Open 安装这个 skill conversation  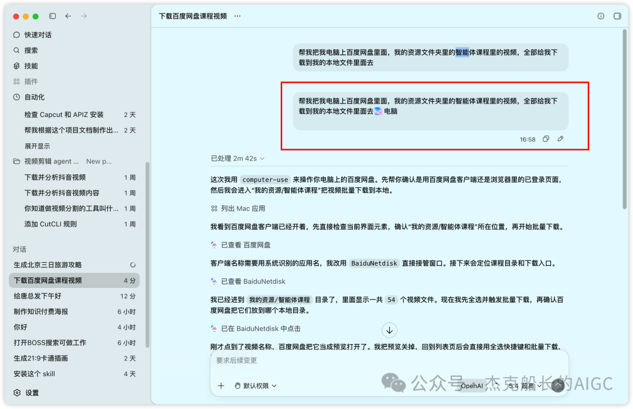point(74,374)
